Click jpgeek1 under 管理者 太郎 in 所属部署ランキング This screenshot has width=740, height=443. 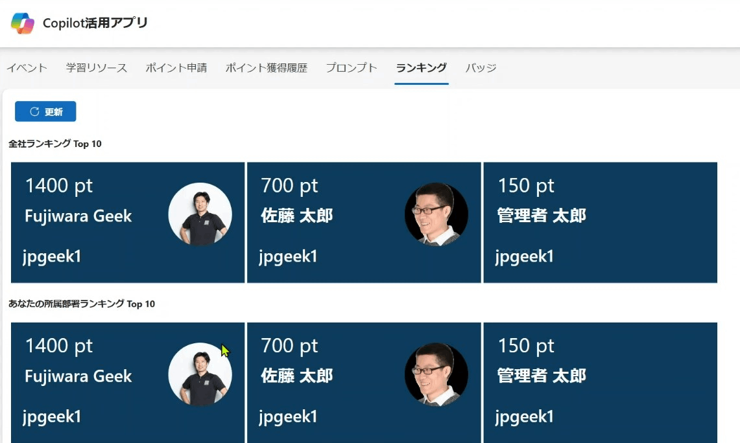tap(525, 417)
